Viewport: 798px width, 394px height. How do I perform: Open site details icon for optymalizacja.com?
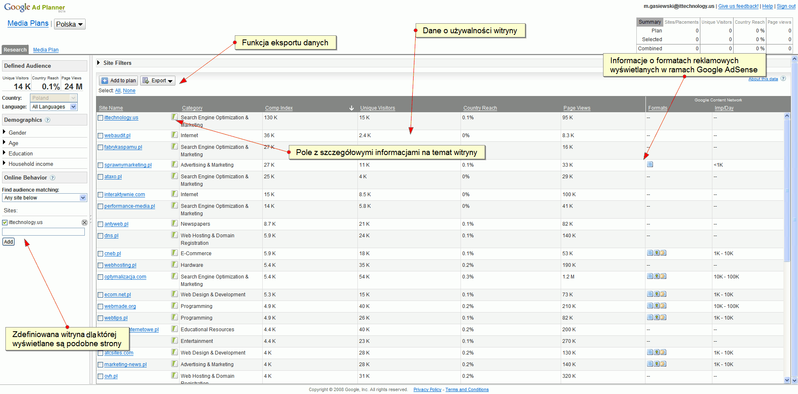(x=175, y=276)
